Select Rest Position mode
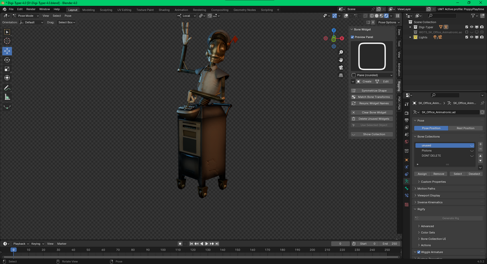 coord(465,128)
